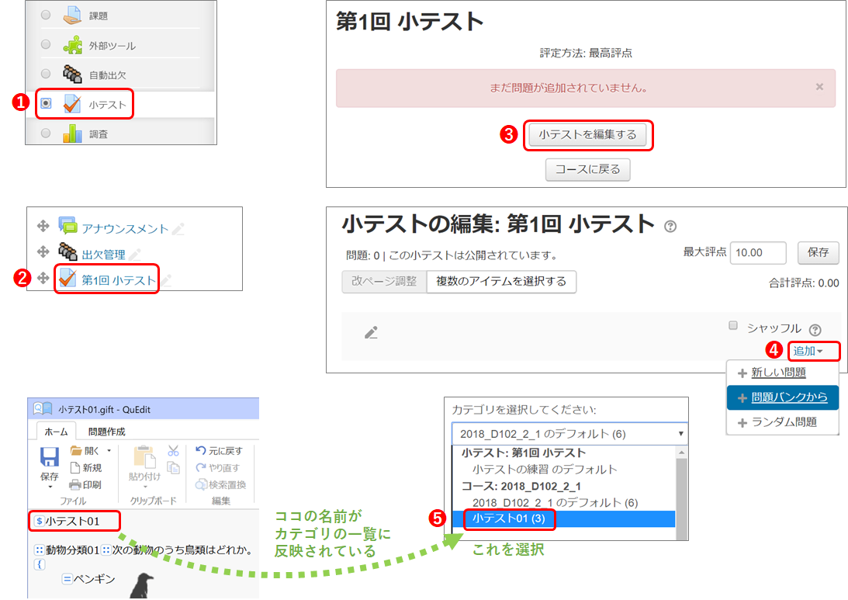The width and height of the screenshot is (848, 600).
Task: Click the Paste (貼り付け) clipboard icon
Action: [x=144, y=458]
